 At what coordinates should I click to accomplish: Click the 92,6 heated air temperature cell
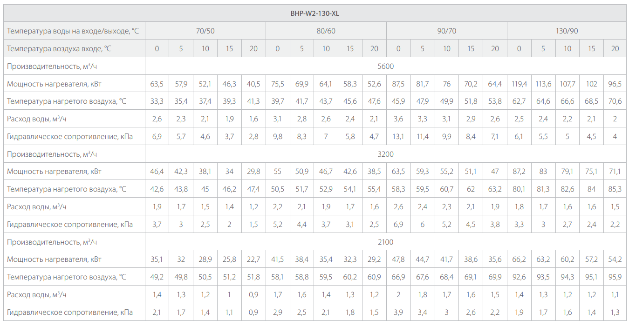tap(519, 277)
